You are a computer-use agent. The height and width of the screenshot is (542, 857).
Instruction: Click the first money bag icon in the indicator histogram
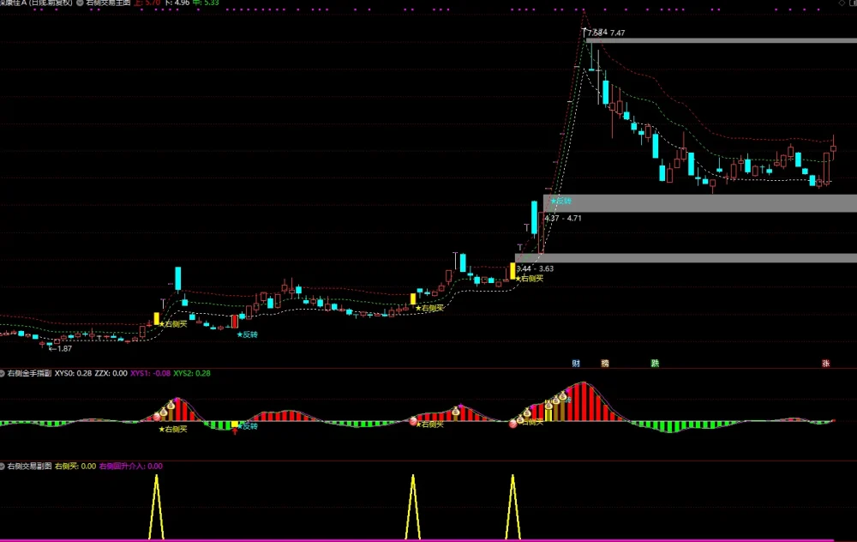[164, 412]
